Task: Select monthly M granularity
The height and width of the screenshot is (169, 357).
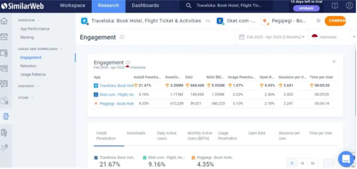Action: tap(313, 163)
